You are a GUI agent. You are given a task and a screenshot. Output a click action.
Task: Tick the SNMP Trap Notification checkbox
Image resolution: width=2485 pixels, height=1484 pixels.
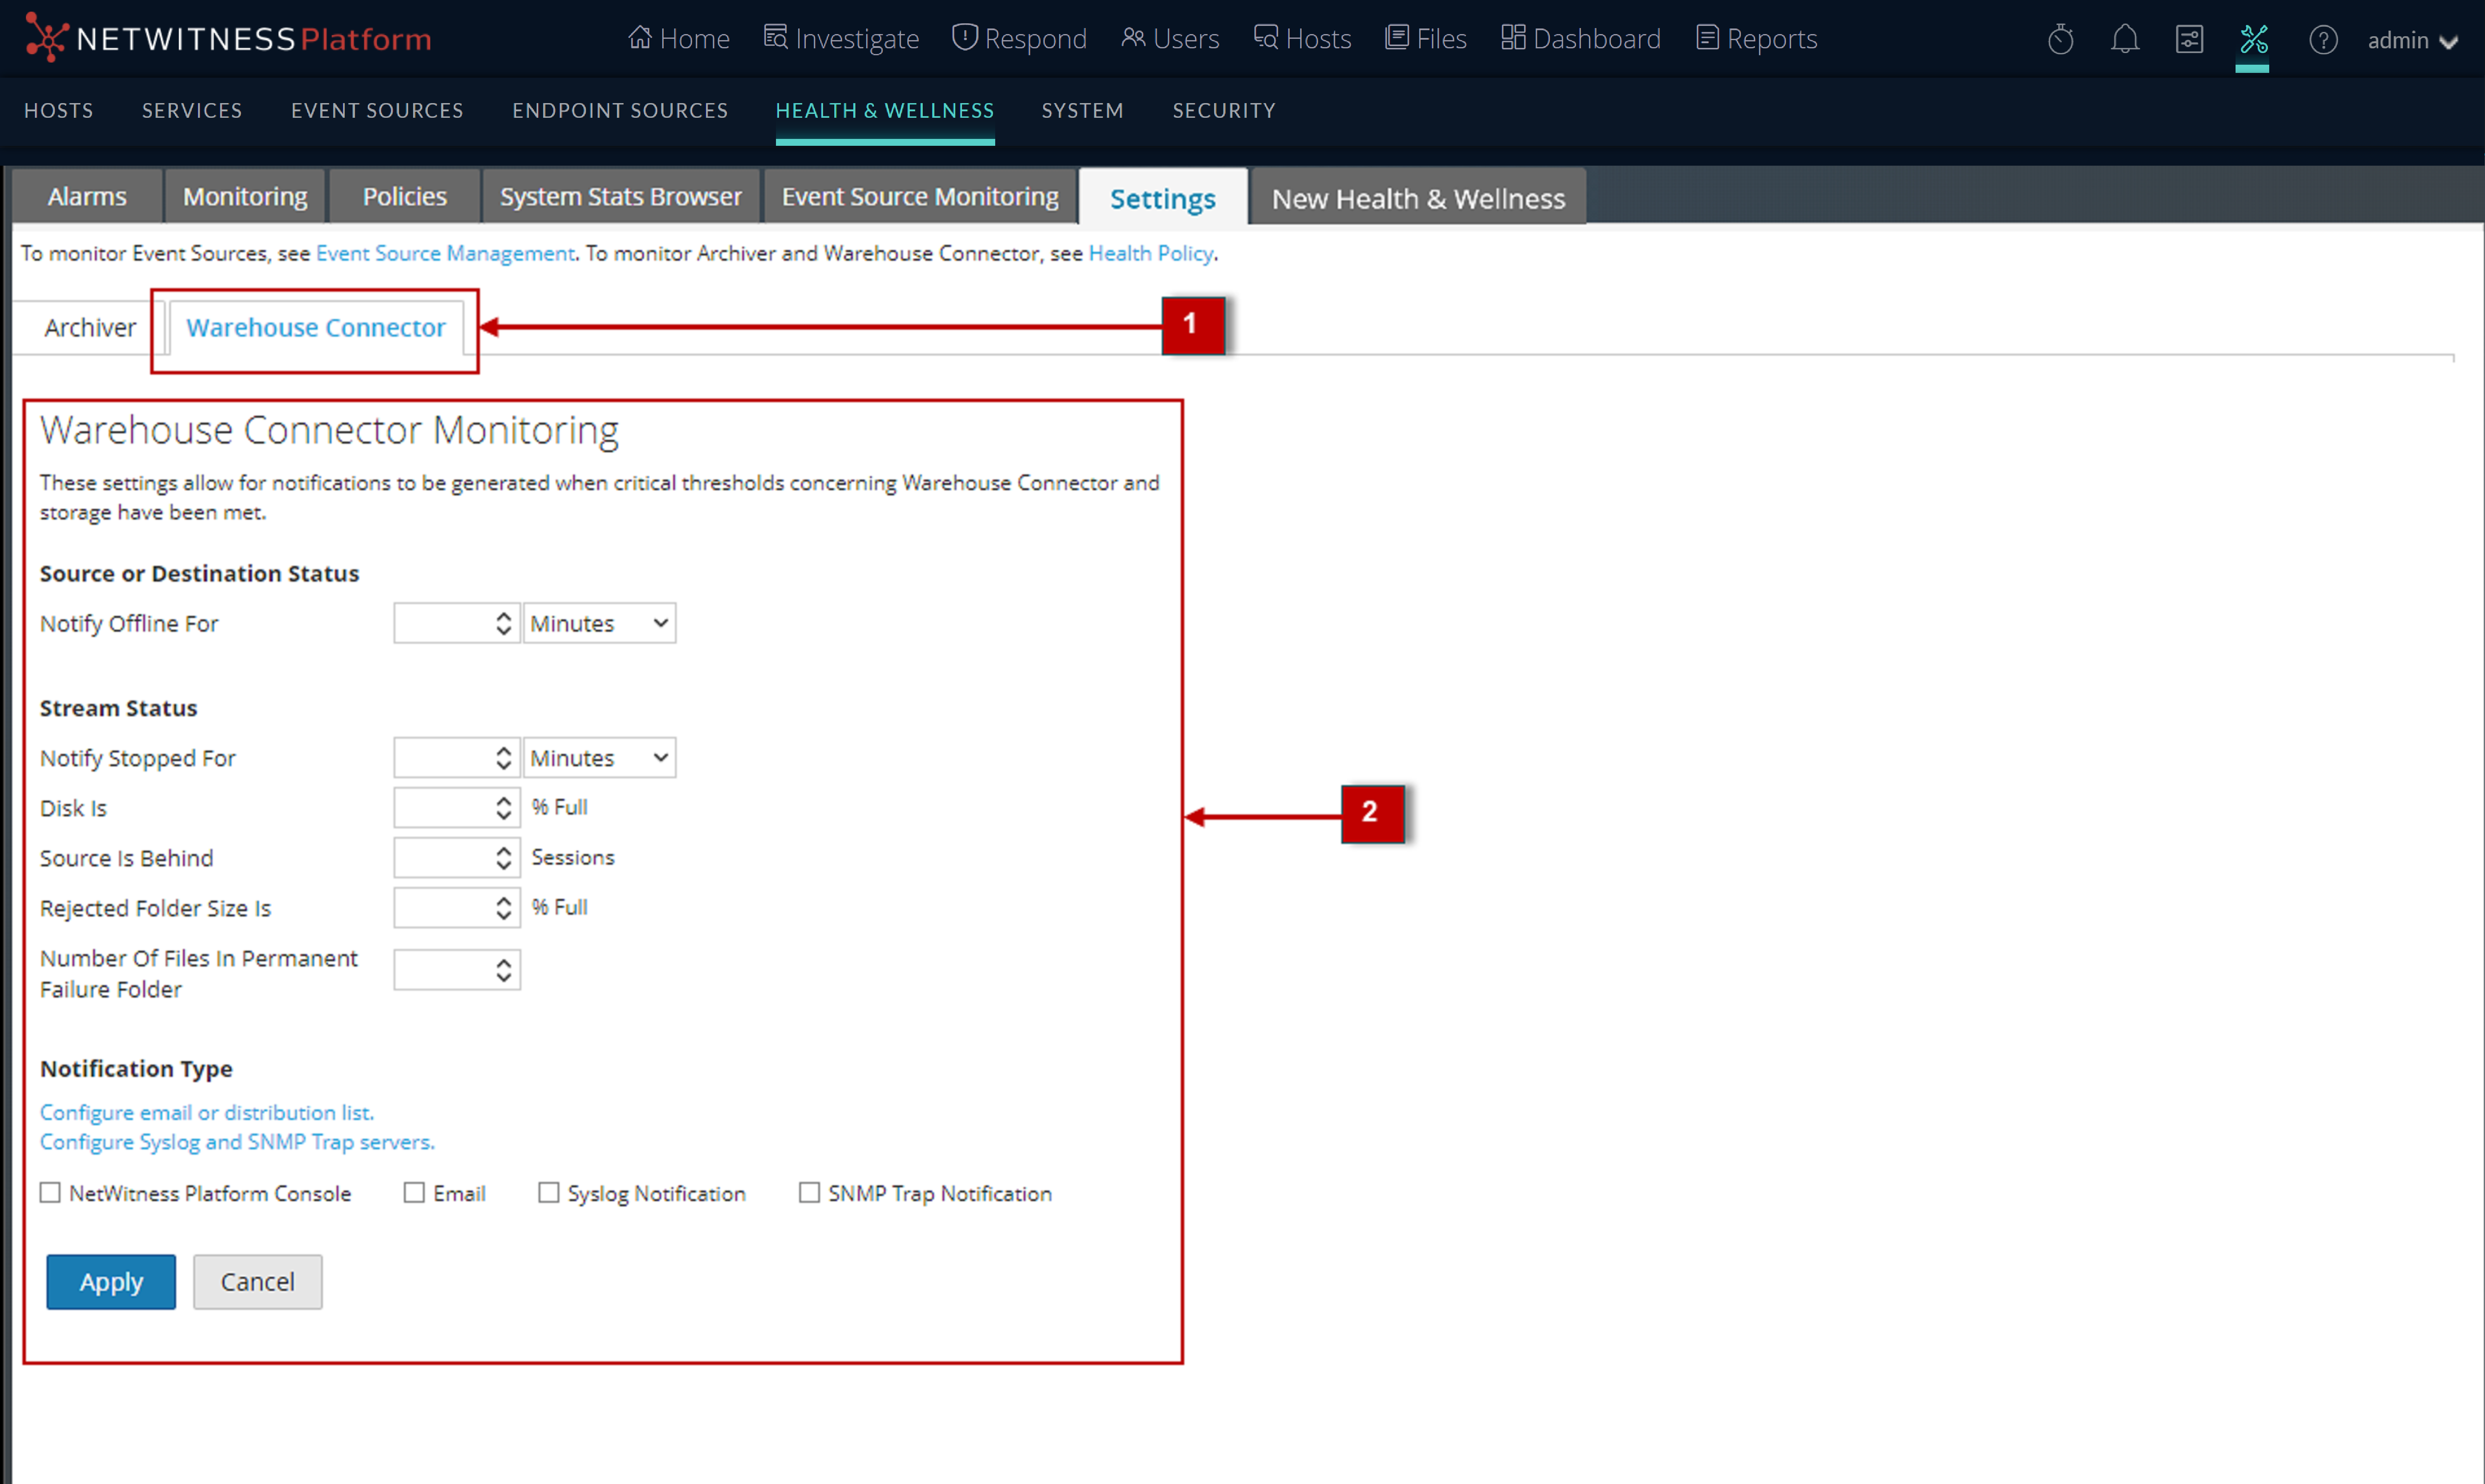click(x=809, y=1192)
